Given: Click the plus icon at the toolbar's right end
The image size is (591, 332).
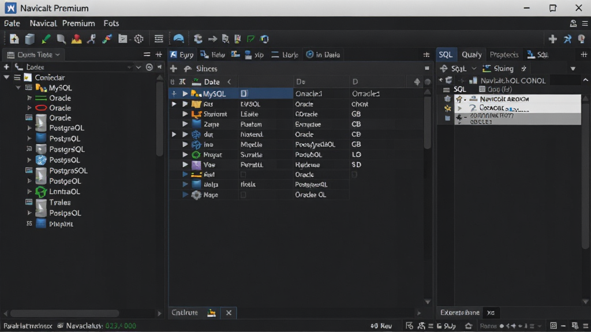Looking at the screenshot, I should pos(552,39).
